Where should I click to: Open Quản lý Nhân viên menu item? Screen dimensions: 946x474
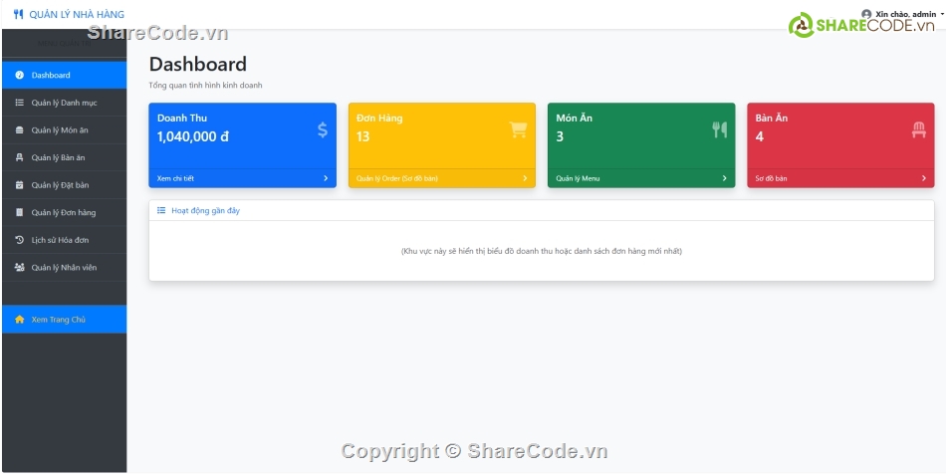(x=64, y=267)
